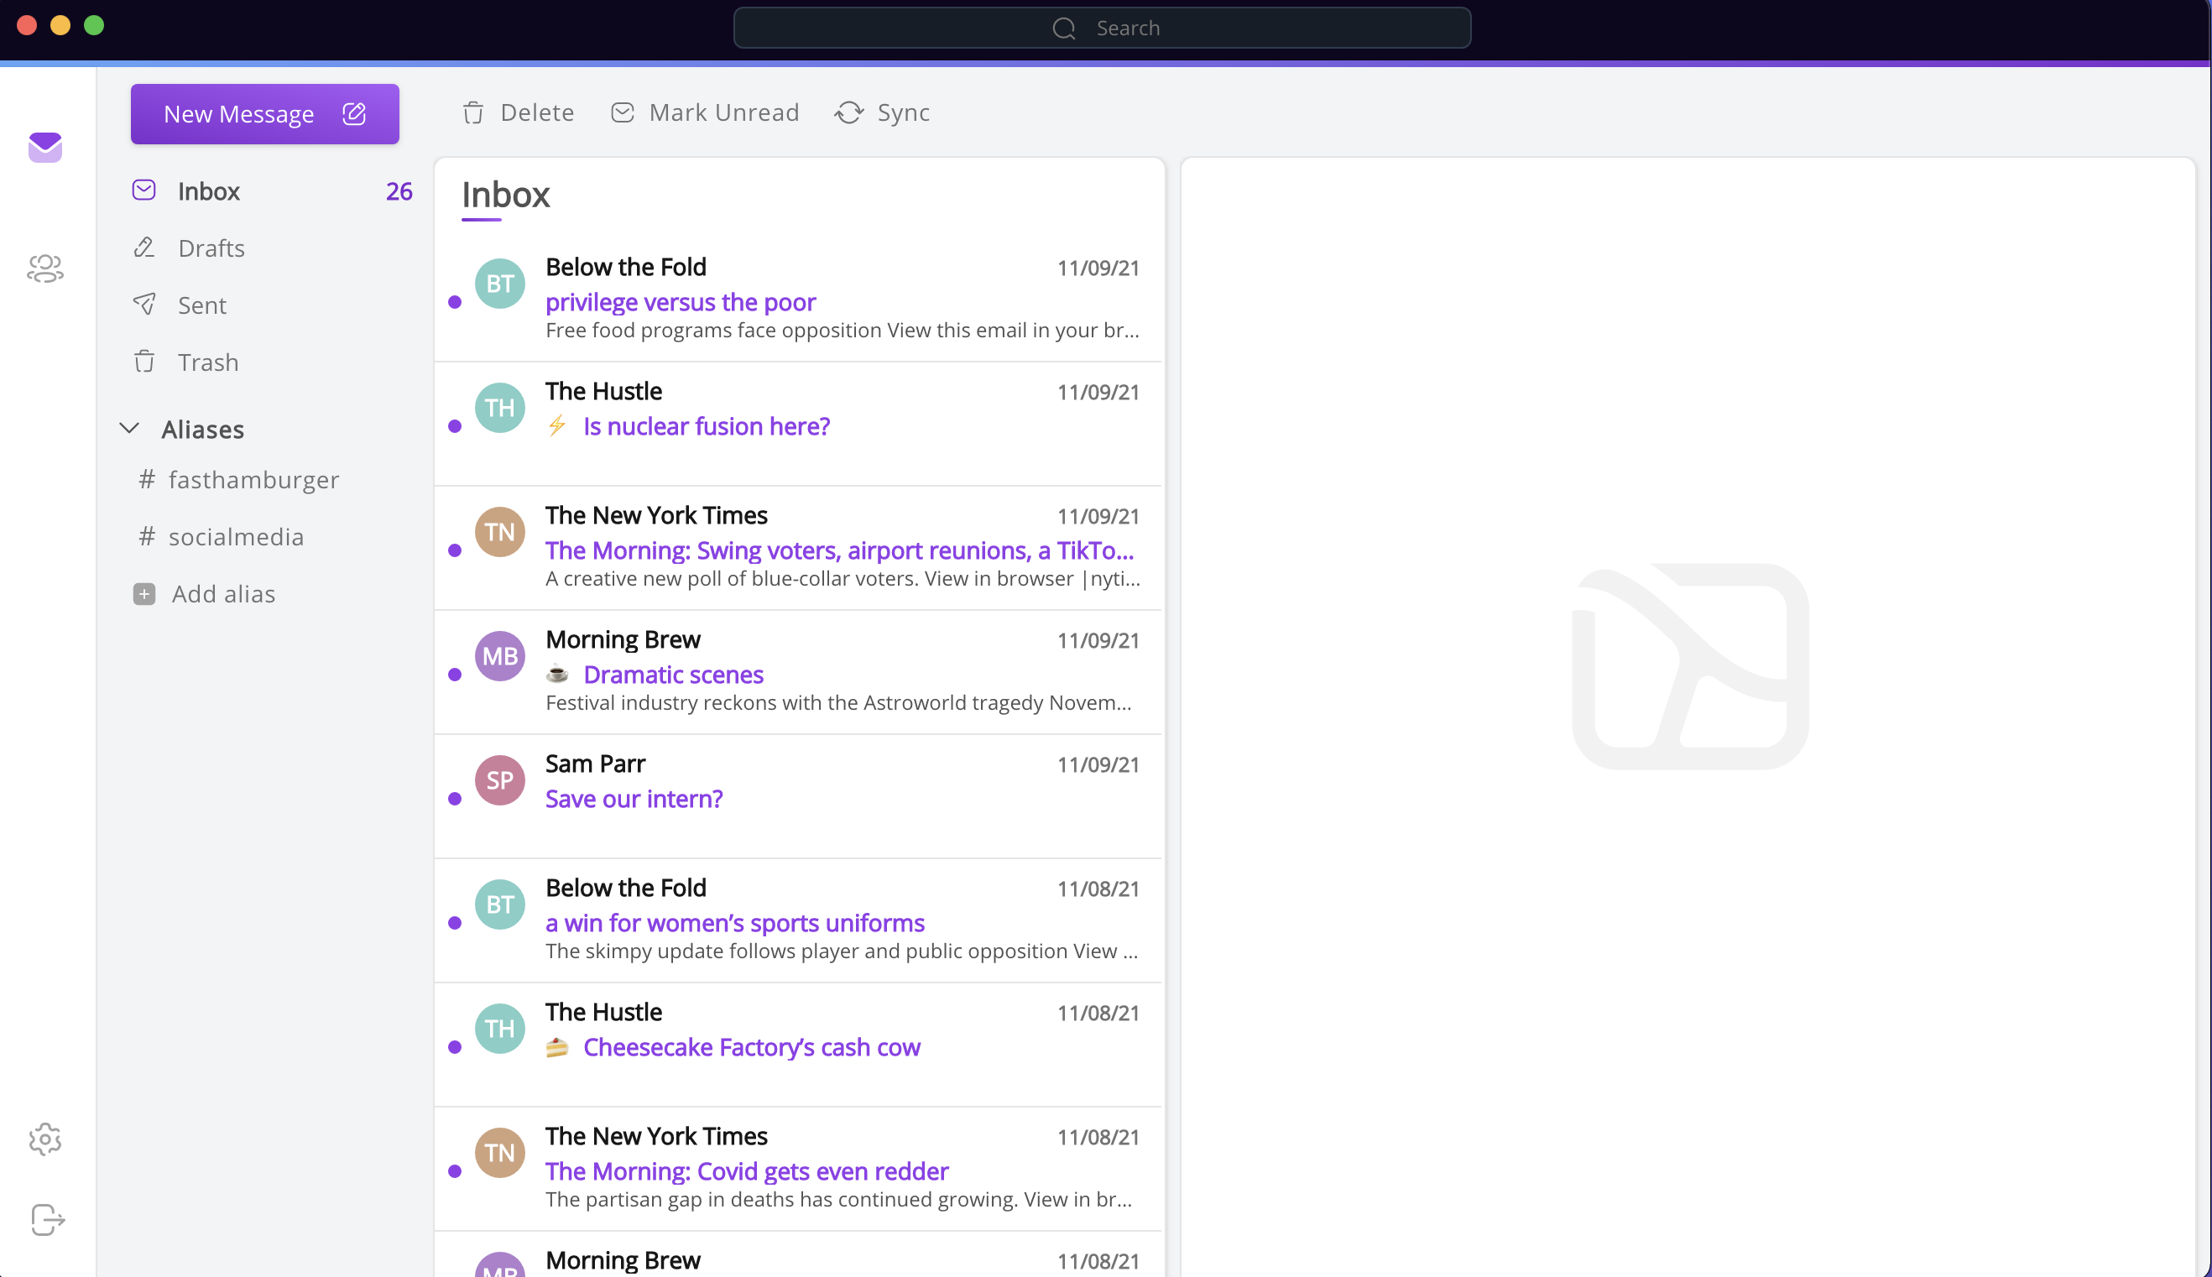Click the compose pencil icon on New Message
The width and height of the screenshot is (2212, 1277).
pyautogui.click(x=354, y=114)
